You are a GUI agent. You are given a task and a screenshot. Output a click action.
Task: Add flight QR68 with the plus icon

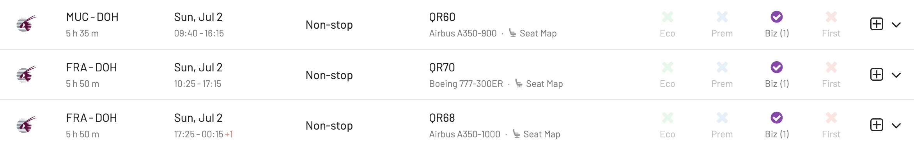pos(877,125)
